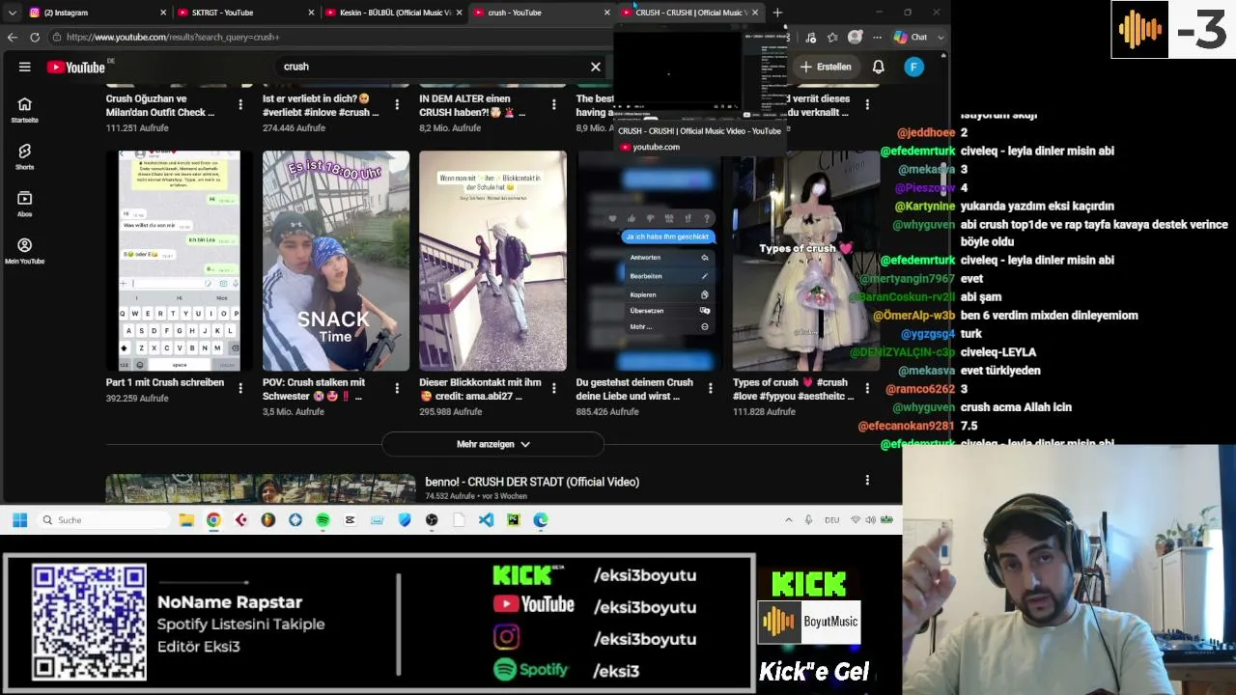Open 'benno! - CRUSH DER STADT (Official Video)' title
1236x695 pixels.
tap(532, 482)
